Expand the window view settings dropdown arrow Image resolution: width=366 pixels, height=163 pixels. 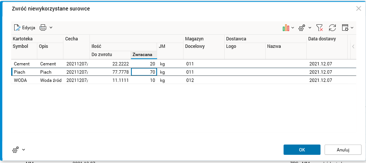click(352, 28)
